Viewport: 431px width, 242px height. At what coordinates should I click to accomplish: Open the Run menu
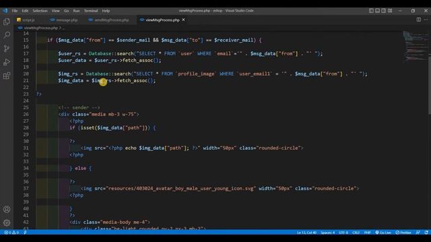[x=76, y=11]
